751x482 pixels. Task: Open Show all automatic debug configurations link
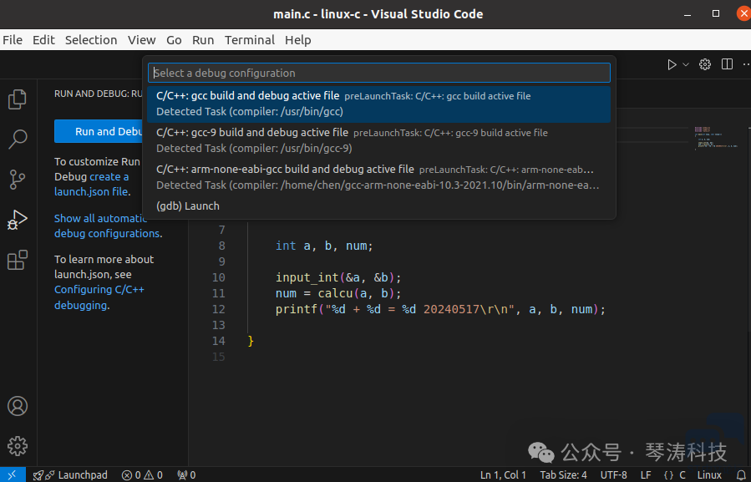point(107,226)
